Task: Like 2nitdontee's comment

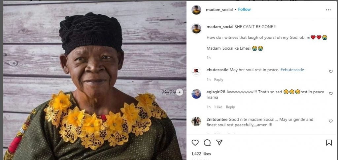Action: [330, 121]
